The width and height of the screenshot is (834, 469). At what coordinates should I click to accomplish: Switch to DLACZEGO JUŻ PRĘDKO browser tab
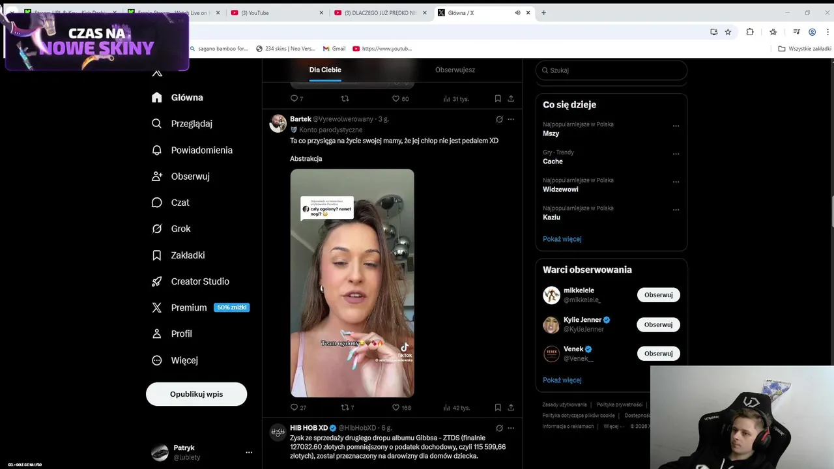tap(381, 12)
